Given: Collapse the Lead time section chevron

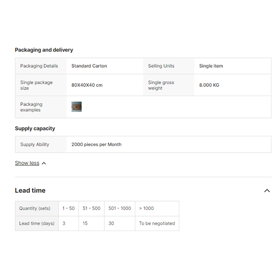Looking at the screenshot, I should [267, 190].
